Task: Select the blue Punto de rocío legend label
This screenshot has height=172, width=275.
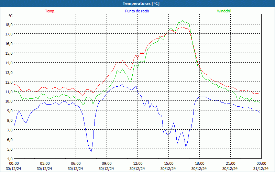Action: coord(137,11)
